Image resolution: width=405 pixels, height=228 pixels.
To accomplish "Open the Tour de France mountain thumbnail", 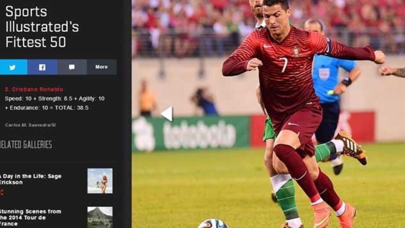I will (100, 217).
